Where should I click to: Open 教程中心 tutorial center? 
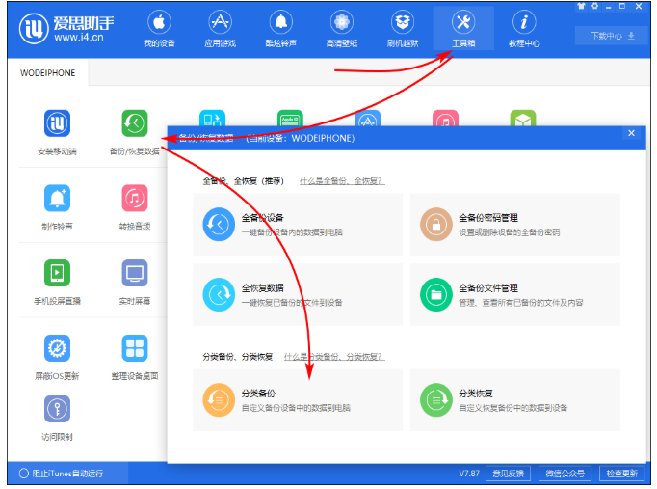[524, 29]
